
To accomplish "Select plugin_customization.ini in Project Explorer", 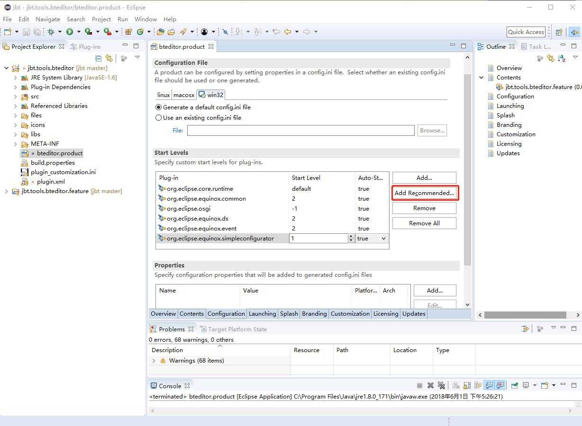I will coord(58,172).
